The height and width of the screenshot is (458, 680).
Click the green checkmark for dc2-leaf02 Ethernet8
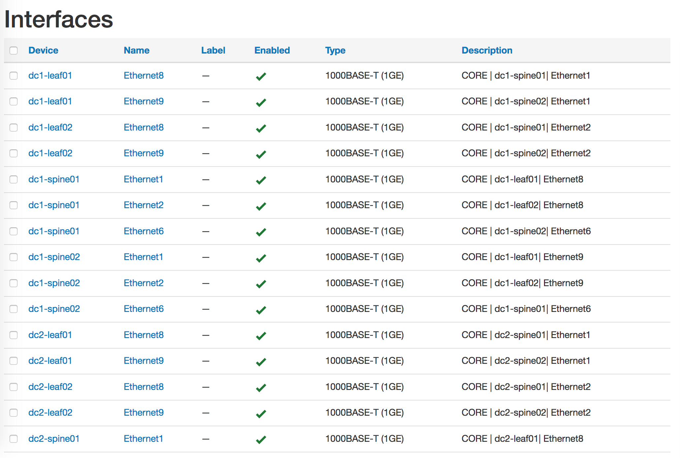pos(261,387)
